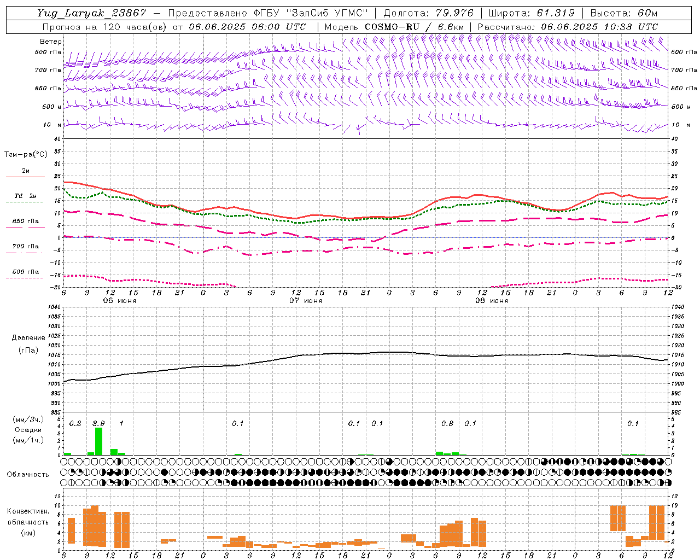The width and height of the screenshot is (700, 560).
Task: Click the 0.2 precipitation amount value
Action: click(75, 423)
